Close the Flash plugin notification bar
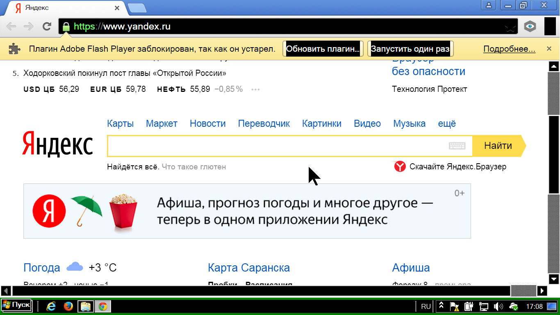 [549, 49]
